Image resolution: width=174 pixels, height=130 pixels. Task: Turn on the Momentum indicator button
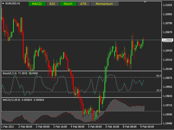pyautogui.click(x=104, y=4)
